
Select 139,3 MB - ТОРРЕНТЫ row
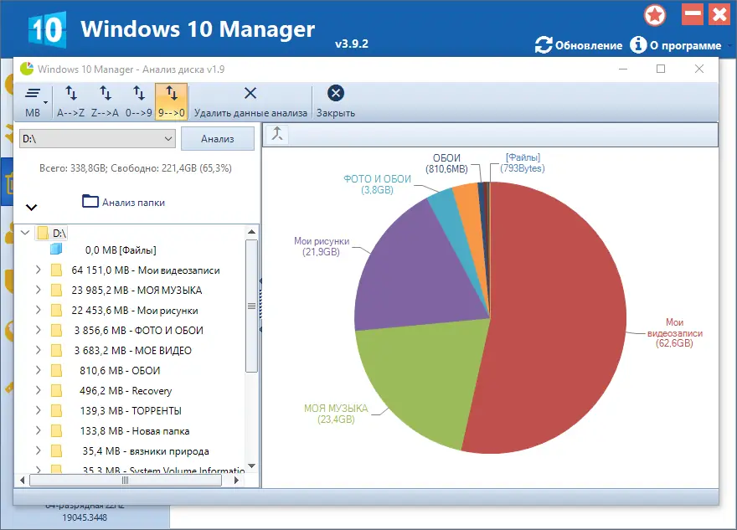[131, 411]
